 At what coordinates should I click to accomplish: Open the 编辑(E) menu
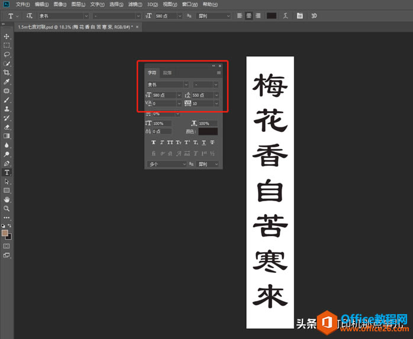(x=41, y=5)
